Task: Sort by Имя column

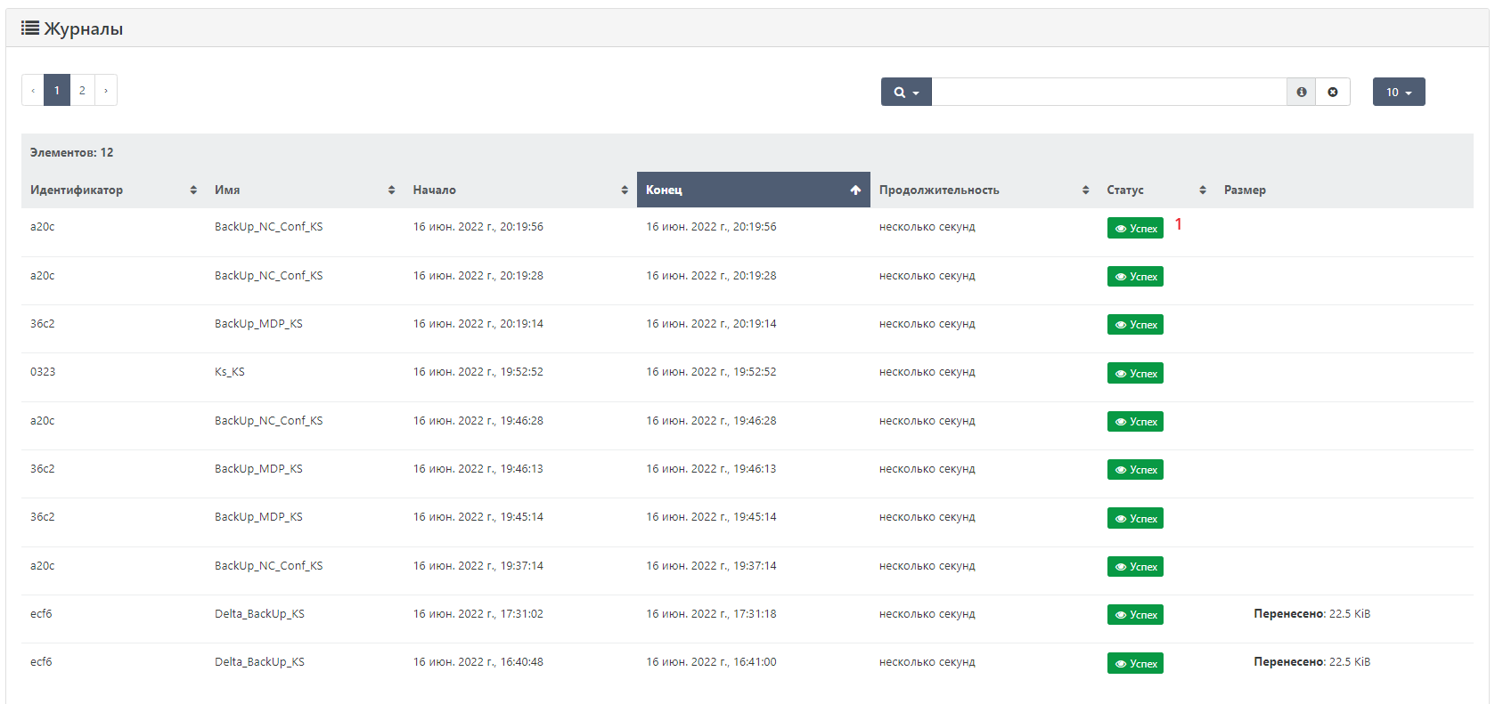Action: pyautogui.click(x=305, y=190)
